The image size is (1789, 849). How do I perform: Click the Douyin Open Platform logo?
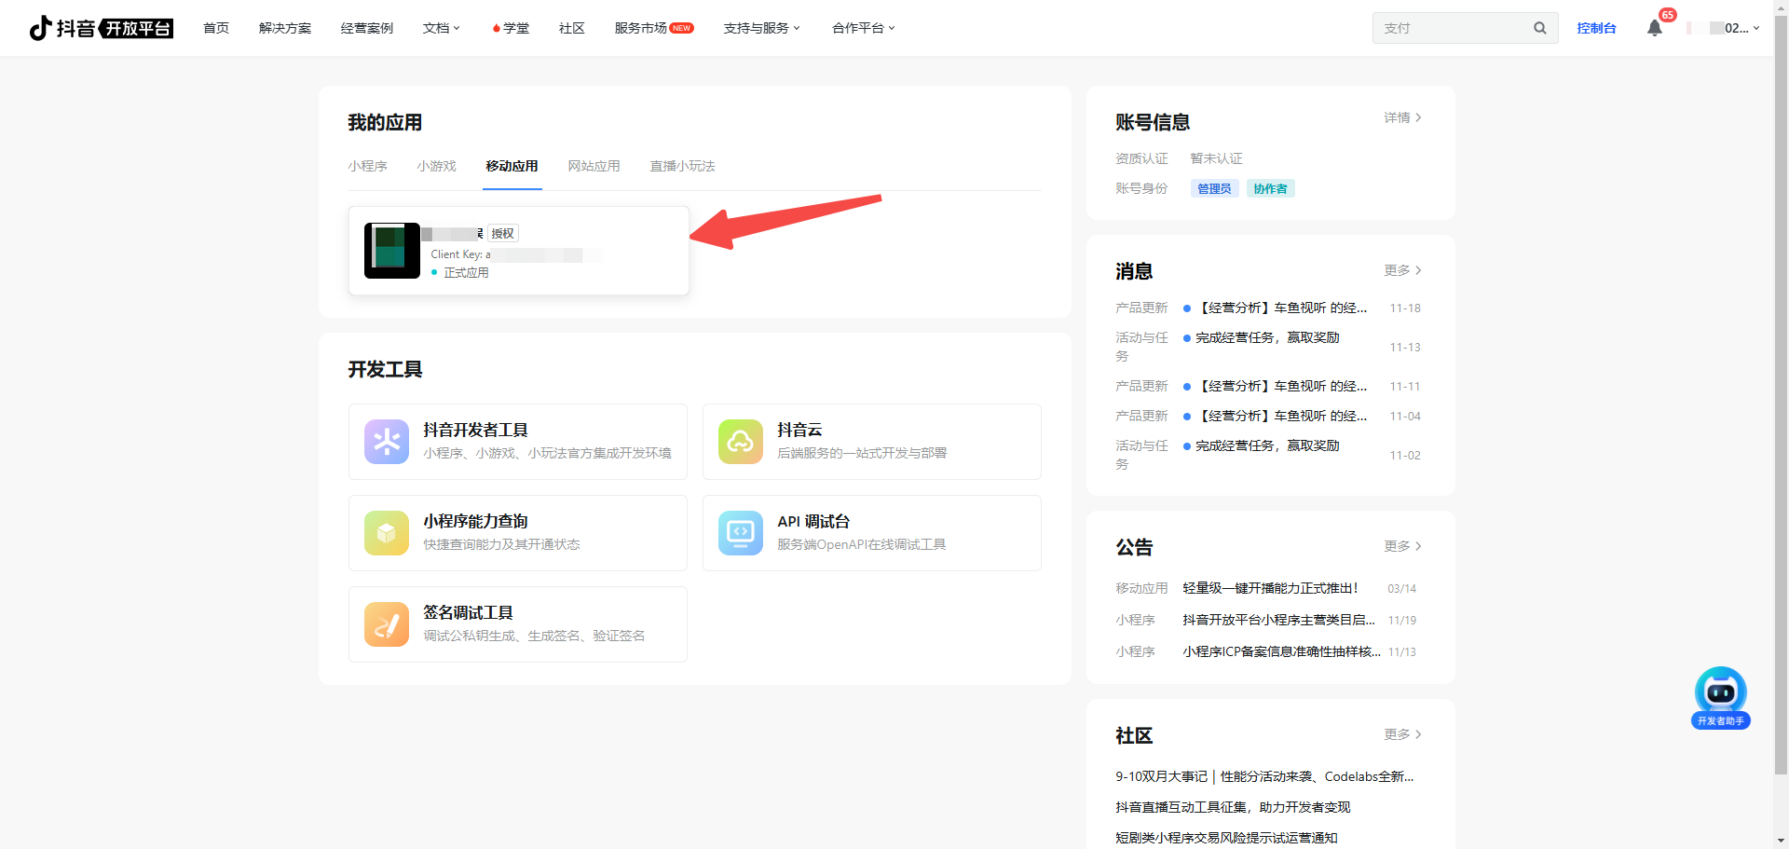click(x=101, y=28)
